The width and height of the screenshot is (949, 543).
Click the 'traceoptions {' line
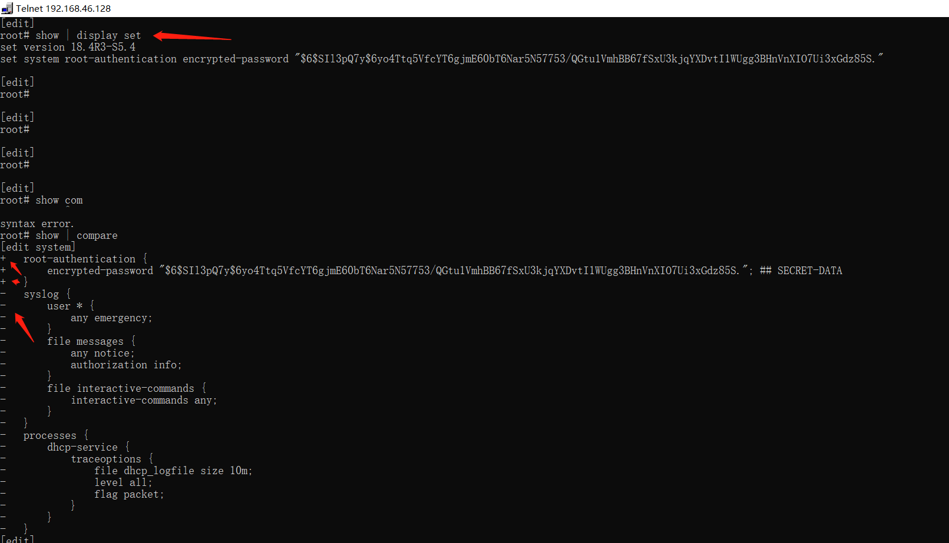(x=112, y=459)
